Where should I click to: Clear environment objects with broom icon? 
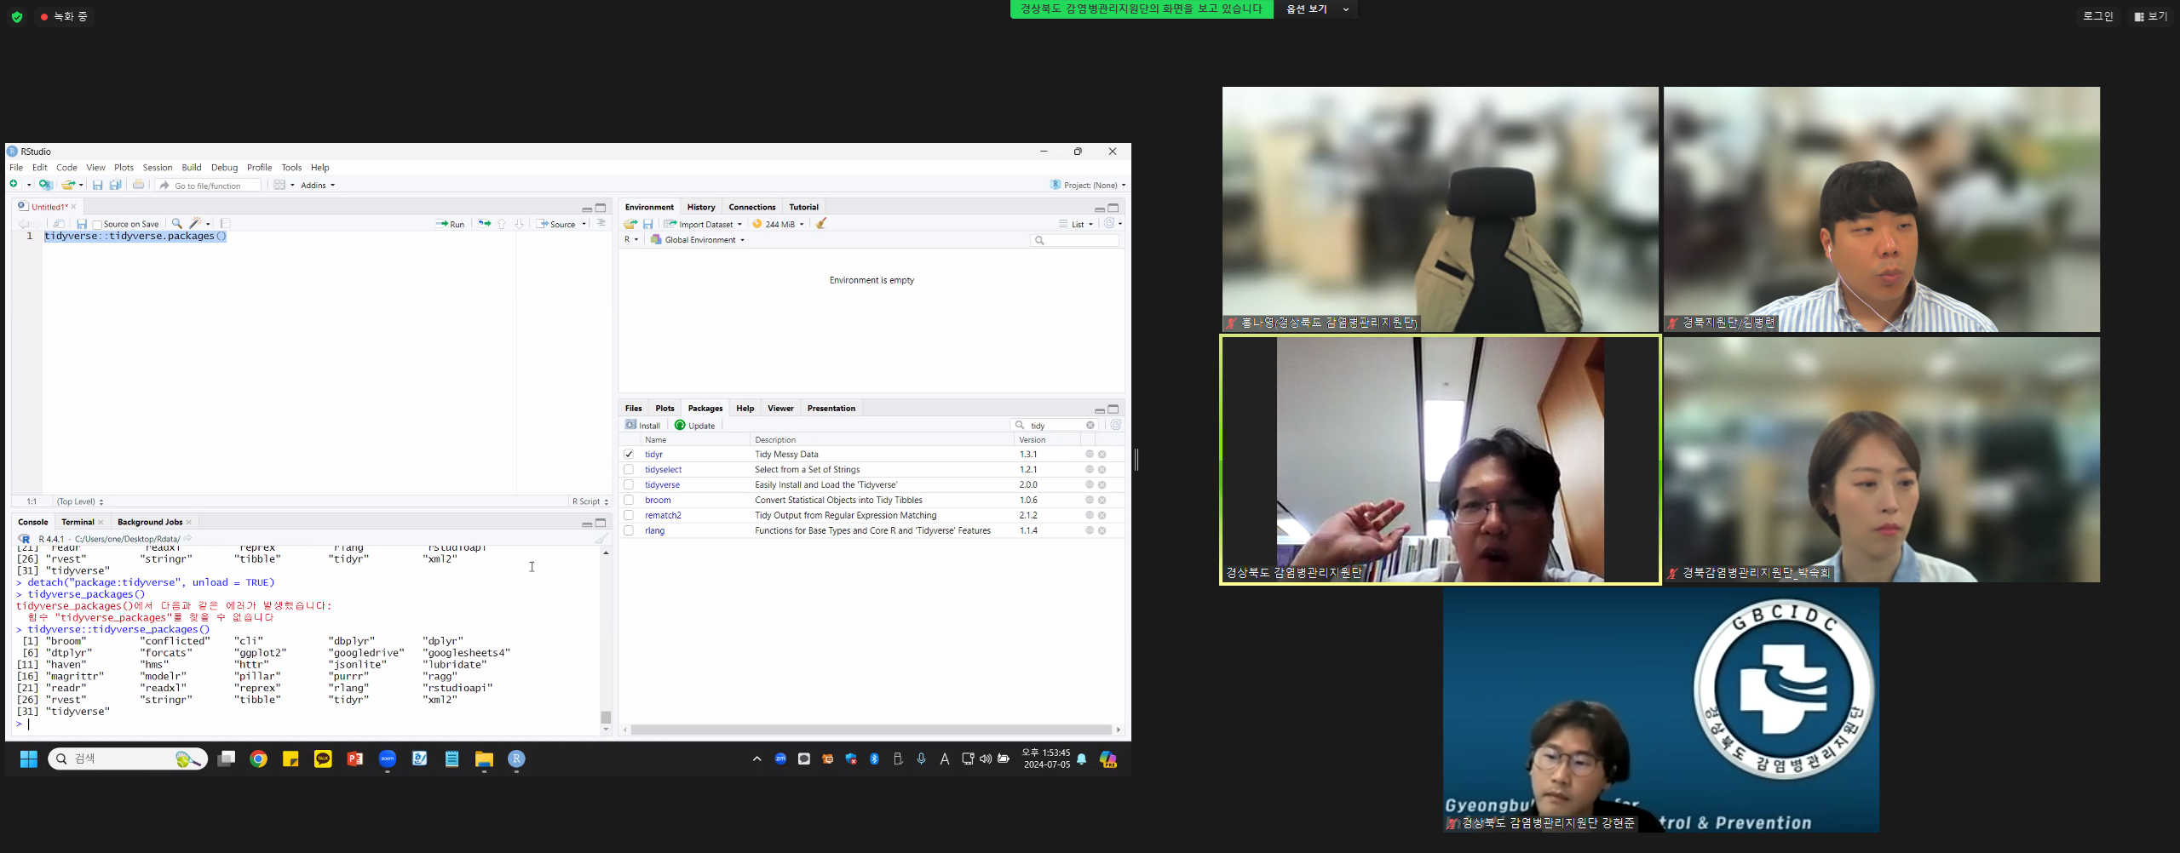[821, 224]
